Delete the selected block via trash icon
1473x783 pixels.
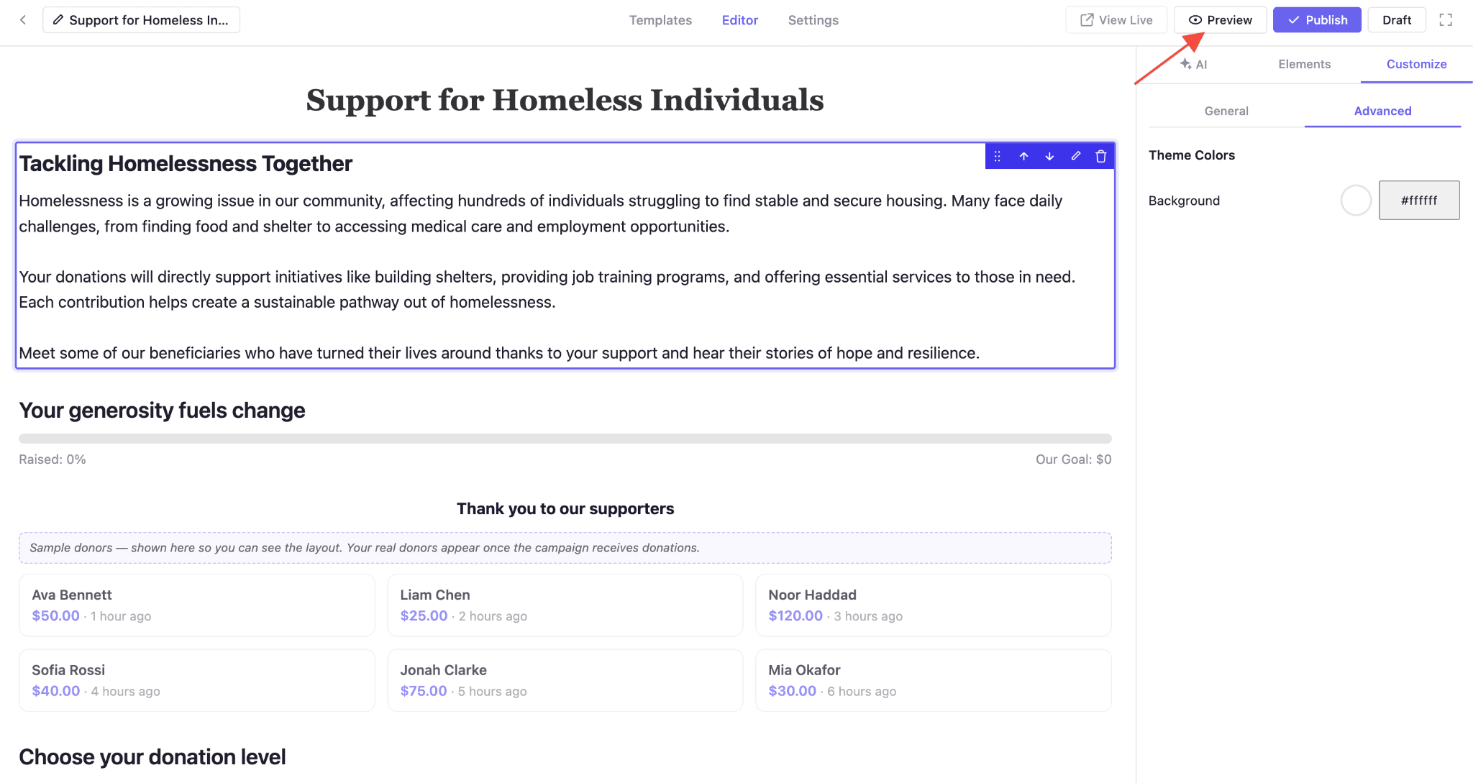(x=1100, y=156)
